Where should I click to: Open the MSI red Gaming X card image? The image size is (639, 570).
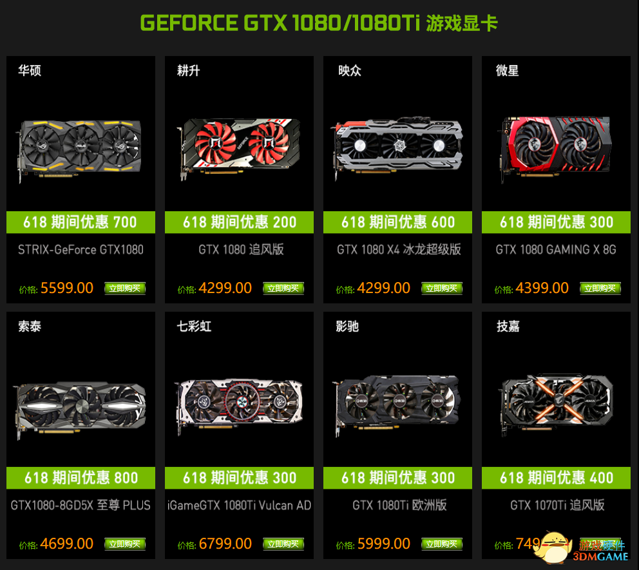[555, 149]
